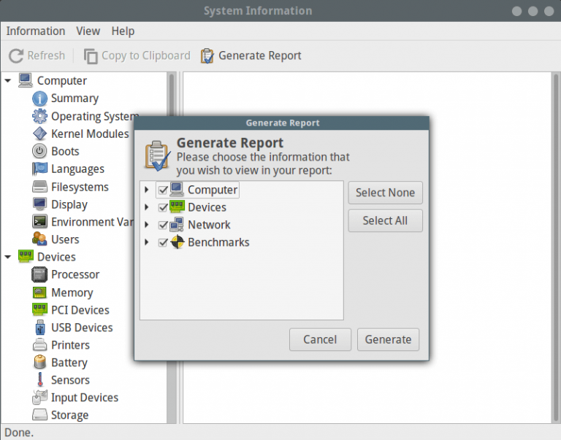Disable the Benchmarks checkbox

[163, 242]
